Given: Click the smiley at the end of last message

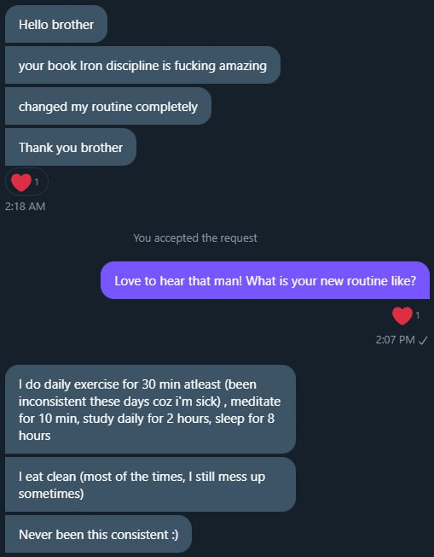Looking at the screenshot, I should [174, 535].
